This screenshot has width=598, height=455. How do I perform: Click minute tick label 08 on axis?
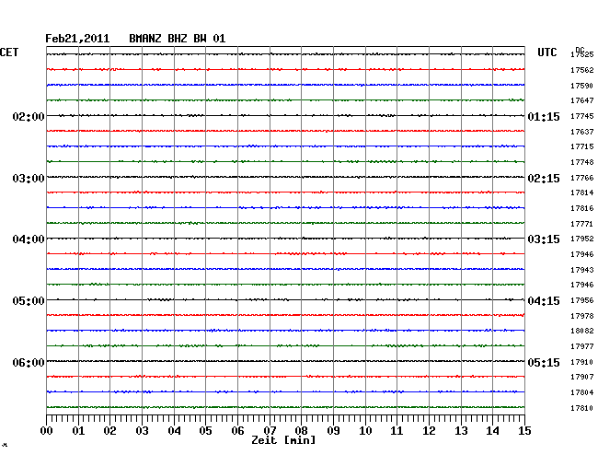coord(301,431)
